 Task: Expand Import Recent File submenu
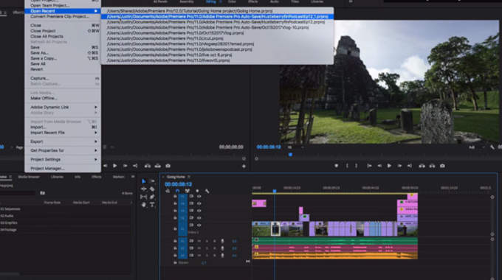pos(63,133)
